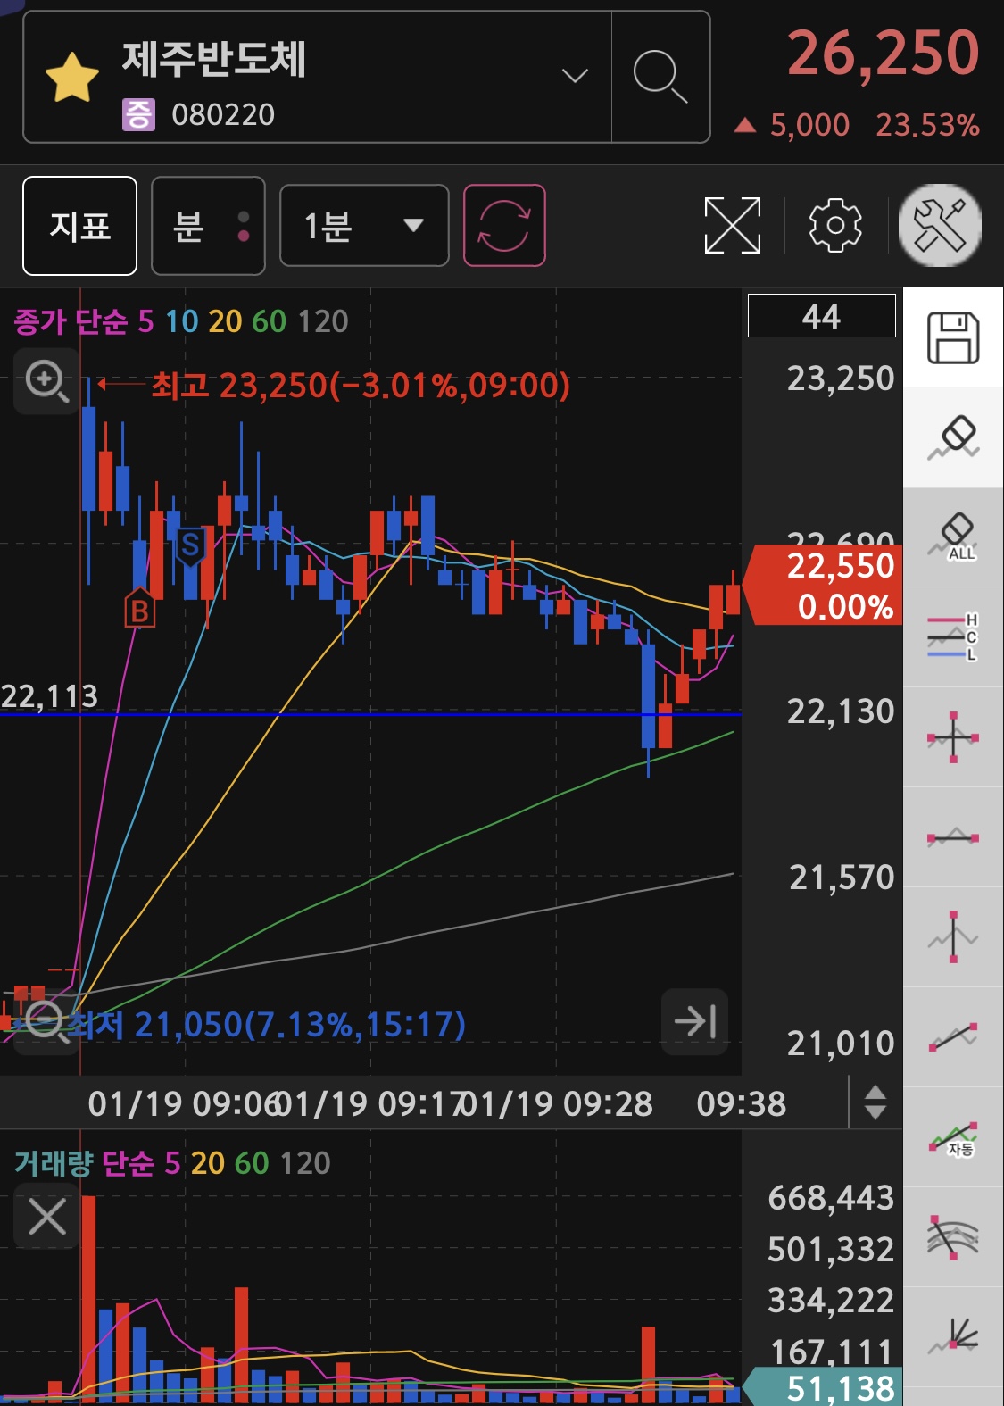Expand chart to full screen

click(733, 225)
